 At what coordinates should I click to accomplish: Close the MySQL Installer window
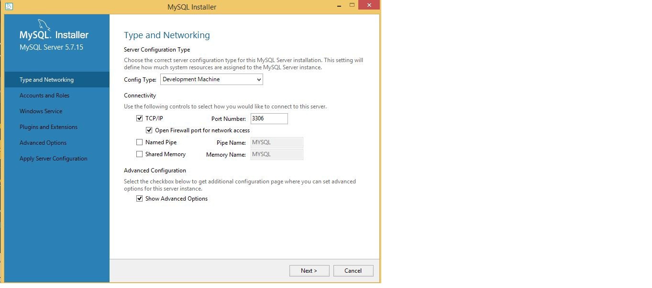click(369, 5)
